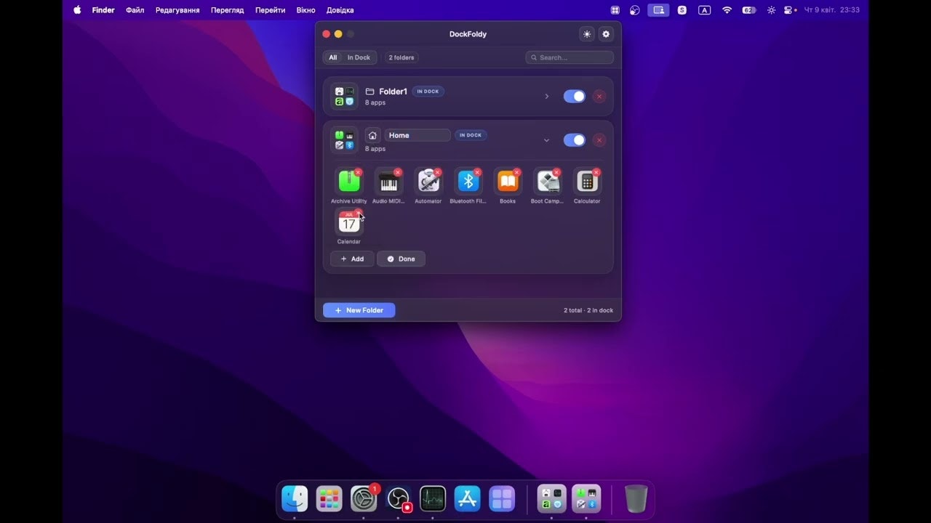Click Folder1 title text

[x=393, y=92]
